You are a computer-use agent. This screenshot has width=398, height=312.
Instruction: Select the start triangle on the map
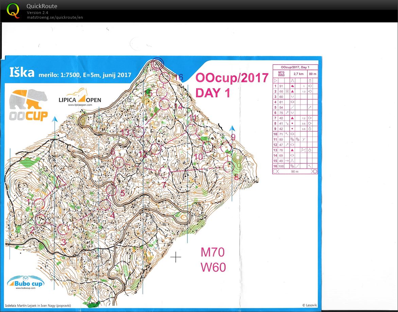(60, 182)
